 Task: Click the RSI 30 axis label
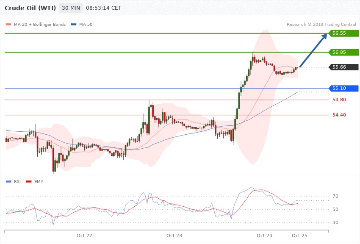(x=335, y=222)
